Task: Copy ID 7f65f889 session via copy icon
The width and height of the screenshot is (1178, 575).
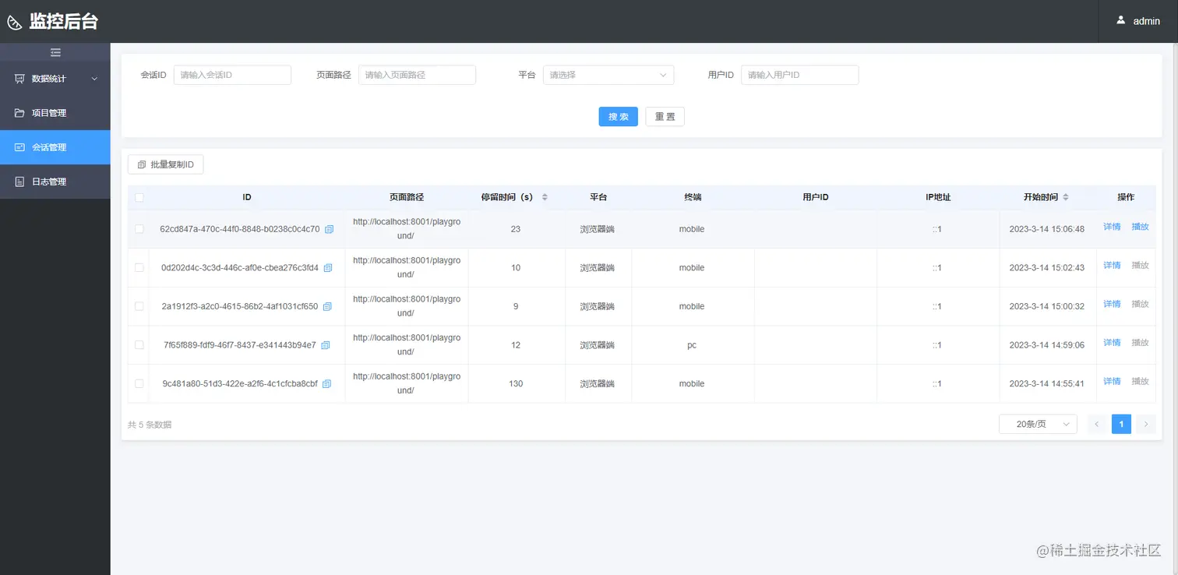Action: 326,345
